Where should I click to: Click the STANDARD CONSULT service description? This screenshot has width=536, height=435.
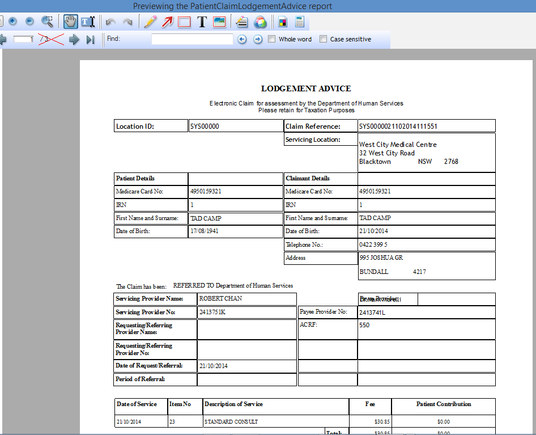[x=231, y=422]
